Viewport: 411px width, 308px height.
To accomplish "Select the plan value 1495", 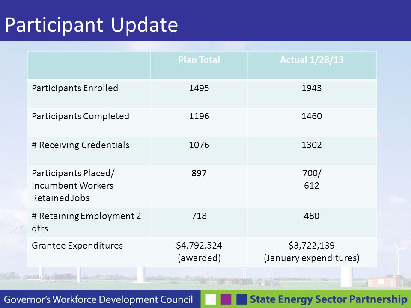I will [199, 88].
